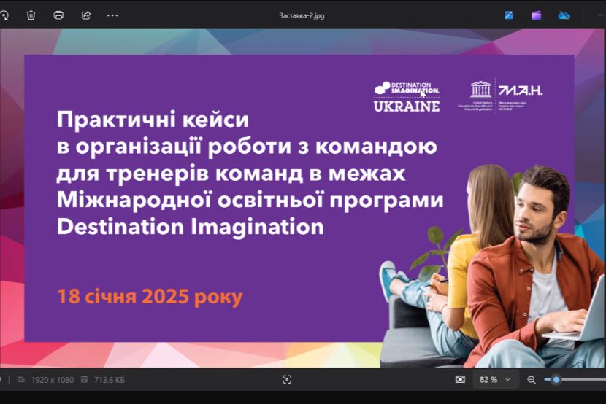The height and width of the screenshot is (404, 606).
Task: Rotate the image with the rotate icon
Action: [4, 15]
